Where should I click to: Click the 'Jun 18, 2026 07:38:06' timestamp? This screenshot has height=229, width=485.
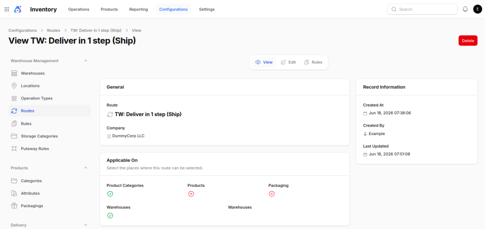[390, 113]
